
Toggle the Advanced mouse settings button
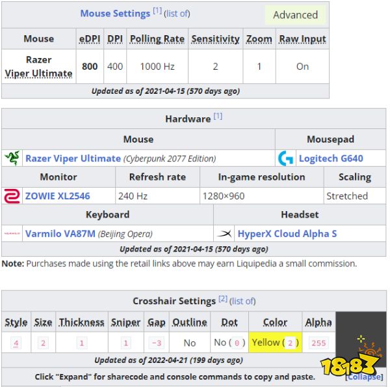point(296,15)
